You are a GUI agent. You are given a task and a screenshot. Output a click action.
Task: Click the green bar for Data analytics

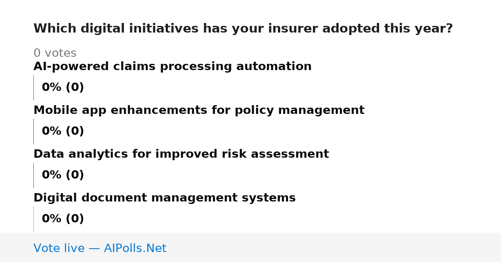pos(33,175)
